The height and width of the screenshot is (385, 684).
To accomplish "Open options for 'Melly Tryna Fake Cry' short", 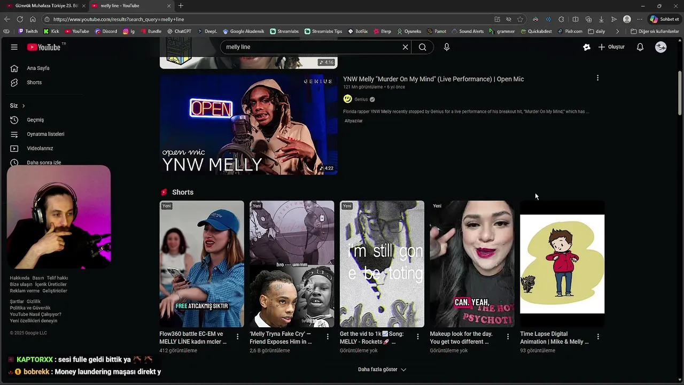I will [328, 337].
